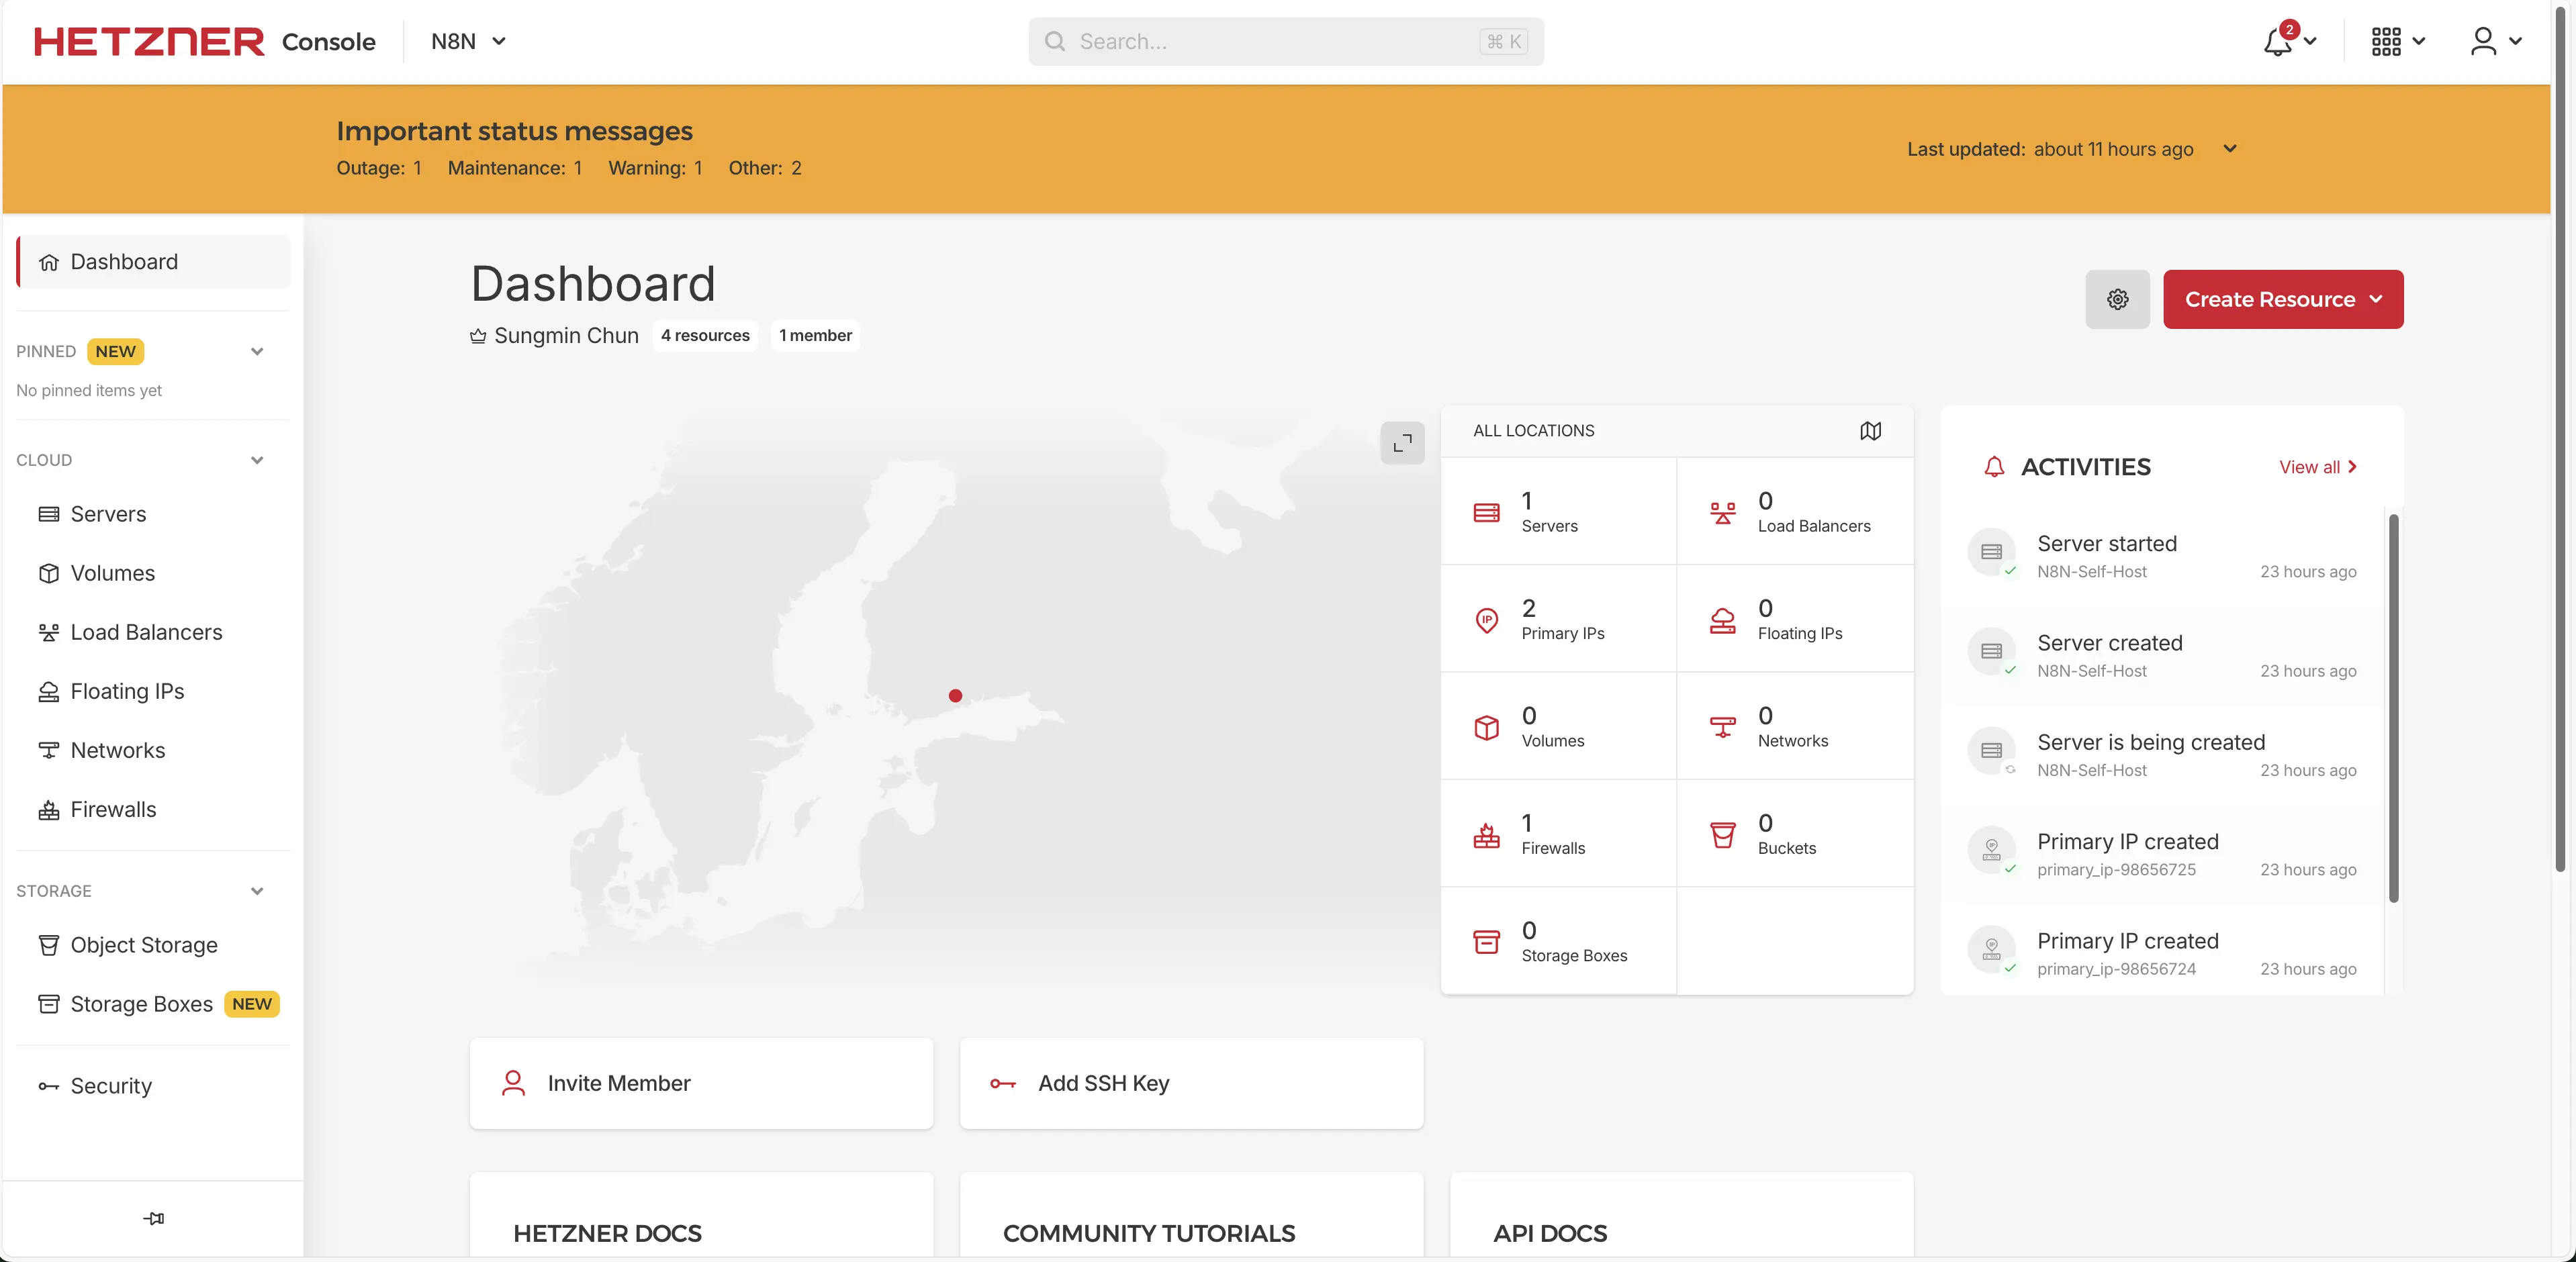Screen dimensions: 2576x1262
Task: Open the N8N project dropdown
Action: pos(468,42)
